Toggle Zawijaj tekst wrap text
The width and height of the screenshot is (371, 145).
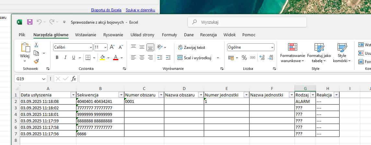coord(191,47)
